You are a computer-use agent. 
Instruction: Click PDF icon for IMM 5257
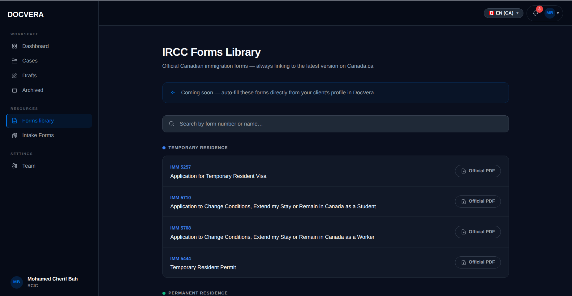(x=463, y=171)
